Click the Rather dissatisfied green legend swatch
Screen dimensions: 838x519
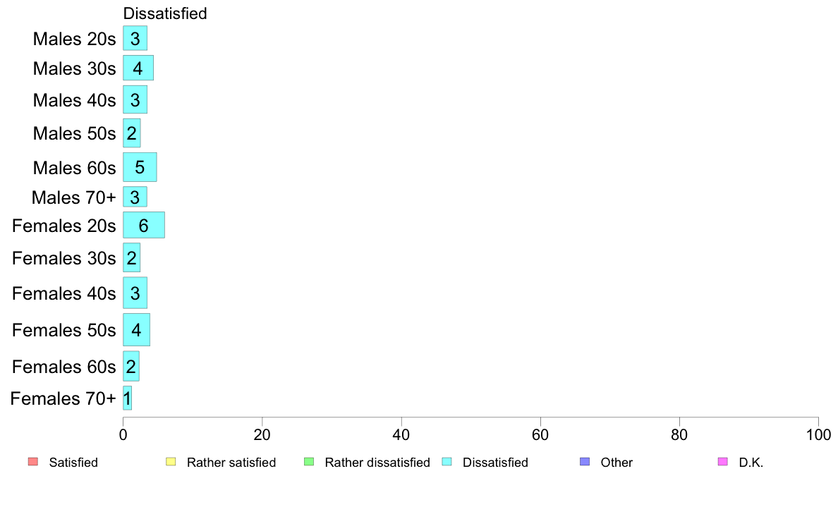point(308,462)
